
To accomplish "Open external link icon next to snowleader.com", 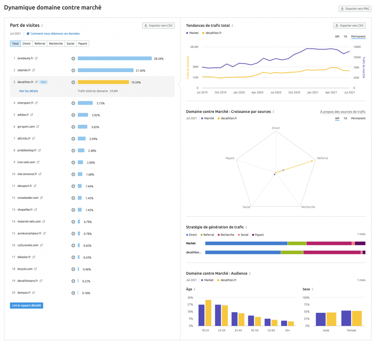I will pyautogui.click(x=41, y=198).
